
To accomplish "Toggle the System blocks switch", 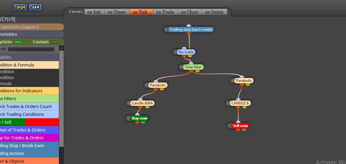I will [18, 42].
